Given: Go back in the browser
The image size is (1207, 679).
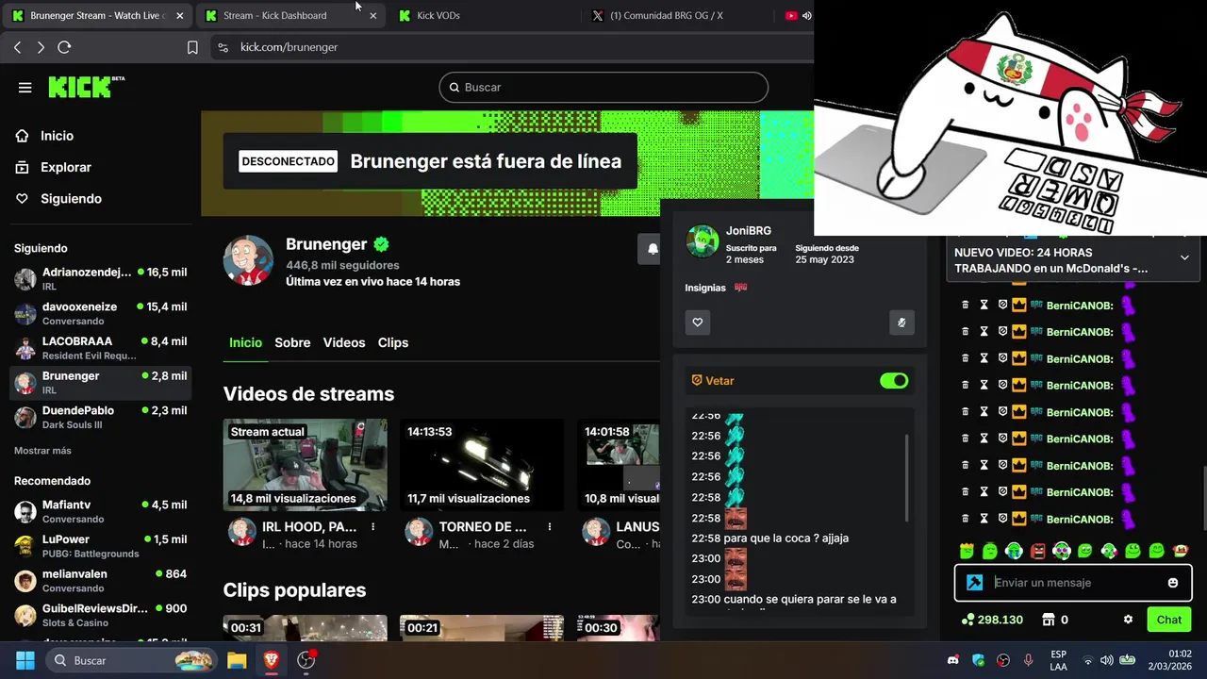Looking at the screenshot, I should [17, 47].
